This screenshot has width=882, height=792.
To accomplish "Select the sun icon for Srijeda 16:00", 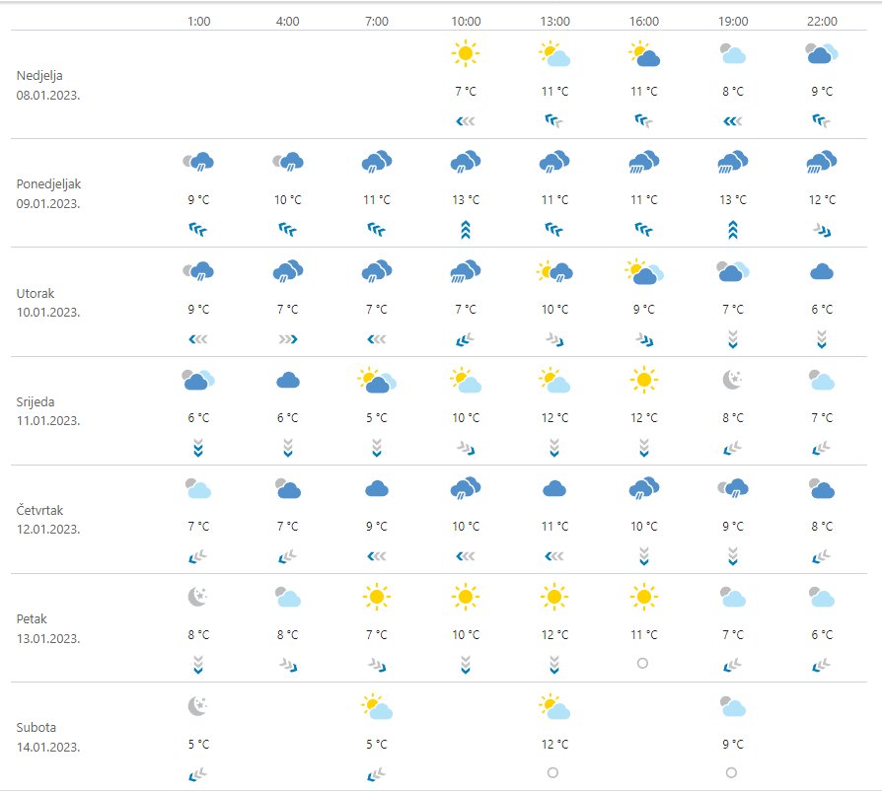I will (x=643, y=379).
